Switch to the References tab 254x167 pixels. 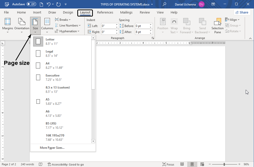[105, 12]
